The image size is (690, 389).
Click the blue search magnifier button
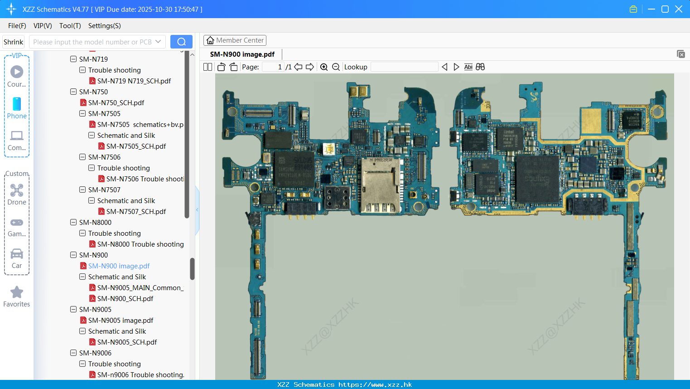pos(181,42)
